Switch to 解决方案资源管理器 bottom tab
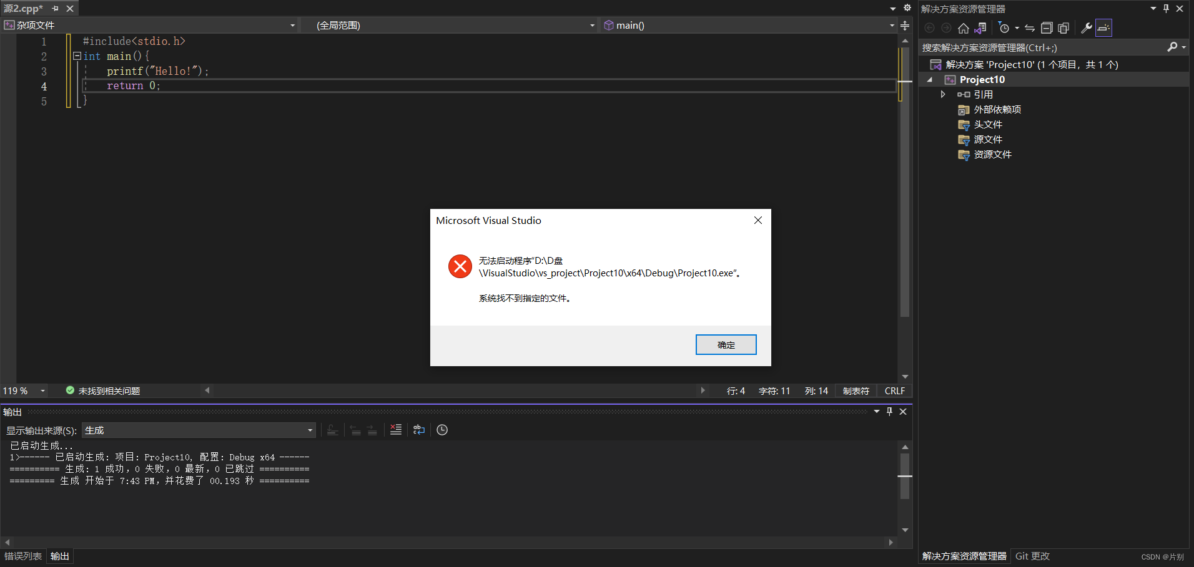This screenshot has height=567, width=1194. pos(964,556)
